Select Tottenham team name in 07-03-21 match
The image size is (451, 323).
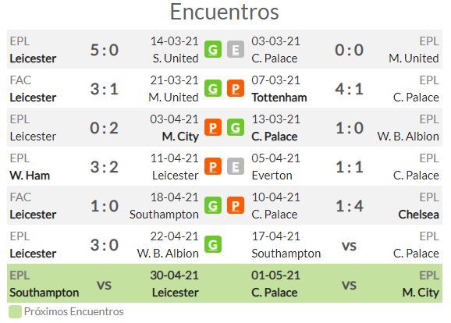[279, 98]
